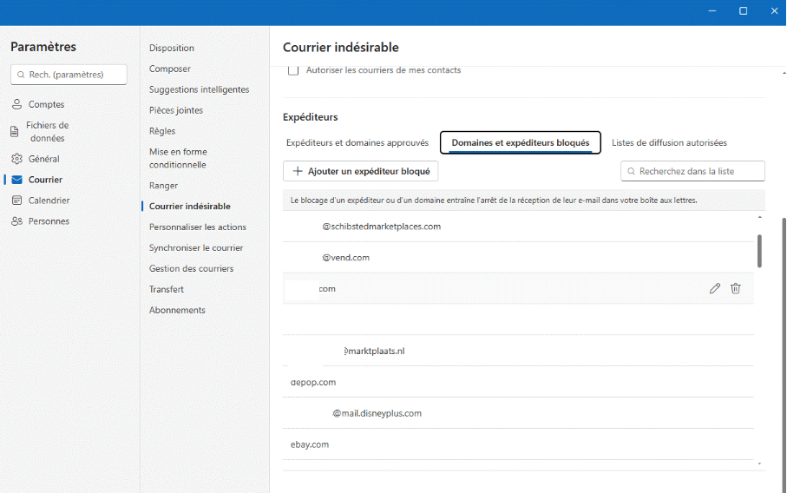Click the Courrier envelope icon
787x493 pixels.
coord(16,180)
